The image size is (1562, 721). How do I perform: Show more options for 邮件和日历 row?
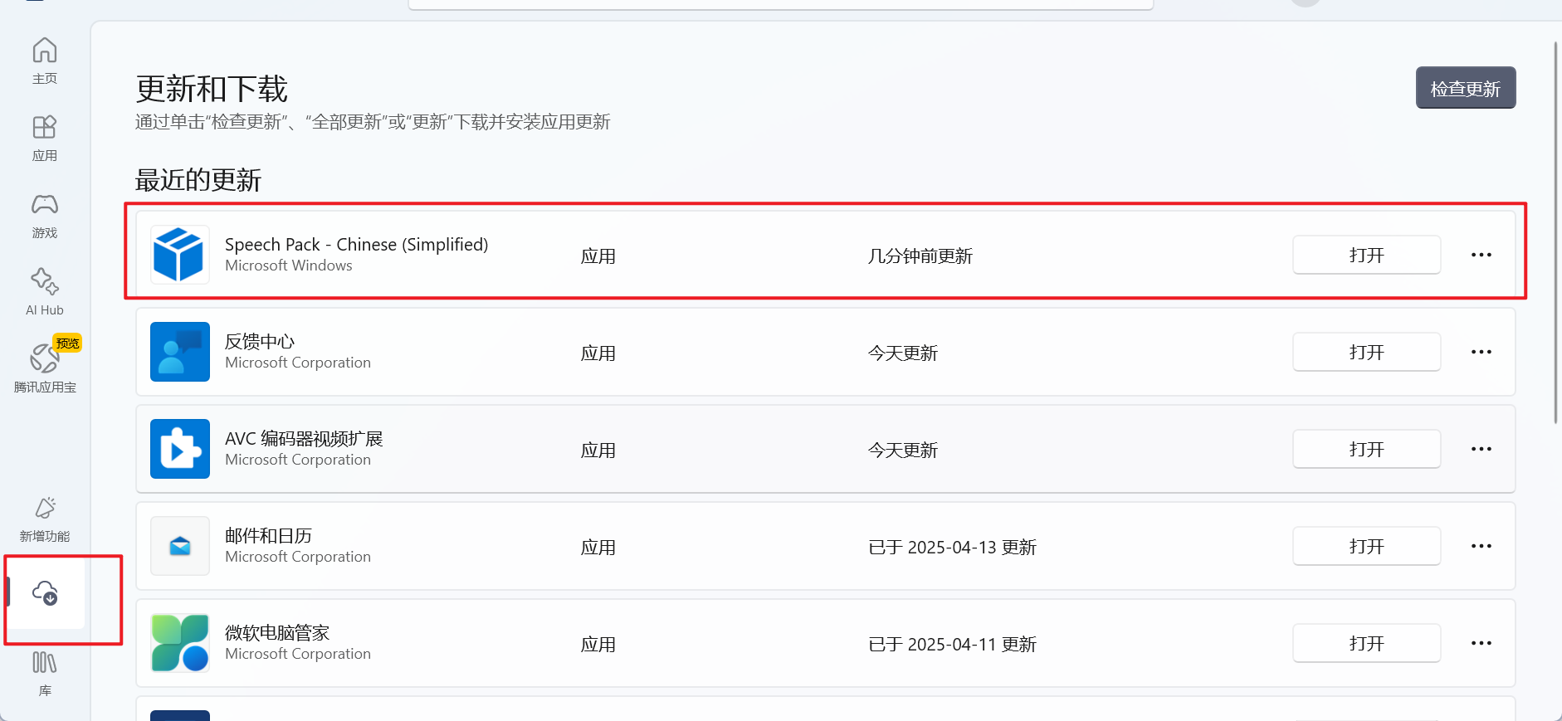(x=1481, y=546)
